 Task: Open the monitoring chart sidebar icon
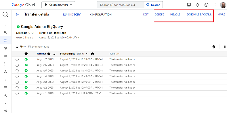(5, 111)
